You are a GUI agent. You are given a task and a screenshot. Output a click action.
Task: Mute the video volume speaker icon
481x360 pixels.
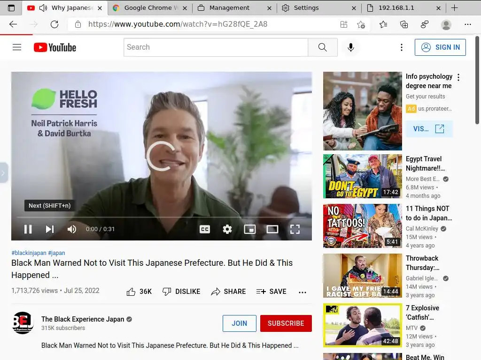[x=72, y=229]
